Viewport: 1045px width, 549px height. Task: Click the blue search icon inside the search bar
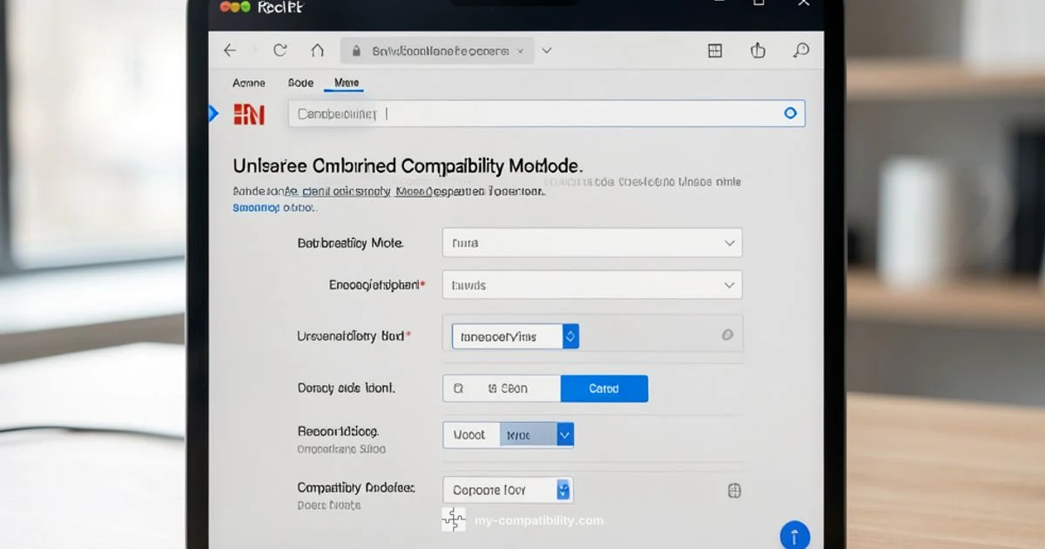pyautogui.click(x=789, y=112)
